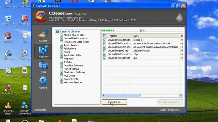Open Mozilla Firefox desktop shortcut
Screen dimensions: 218x122
[8, 89]
